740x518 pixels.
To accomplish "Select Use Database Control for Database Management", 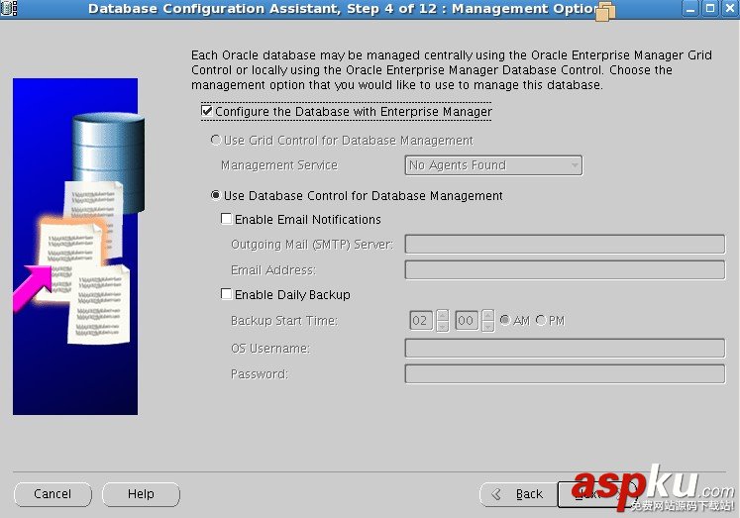I will tap(216, 195).
